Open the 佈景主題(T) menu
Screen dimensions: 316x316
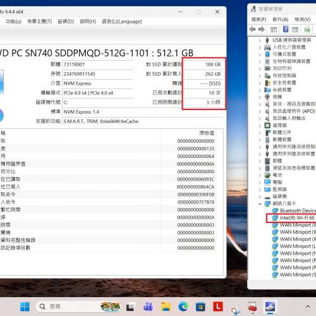tap(39, 21)
